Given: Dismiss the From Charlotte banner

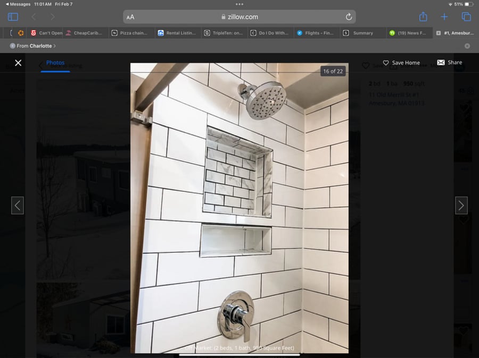Looking at the screenshot, I should [x=467, y=46].
